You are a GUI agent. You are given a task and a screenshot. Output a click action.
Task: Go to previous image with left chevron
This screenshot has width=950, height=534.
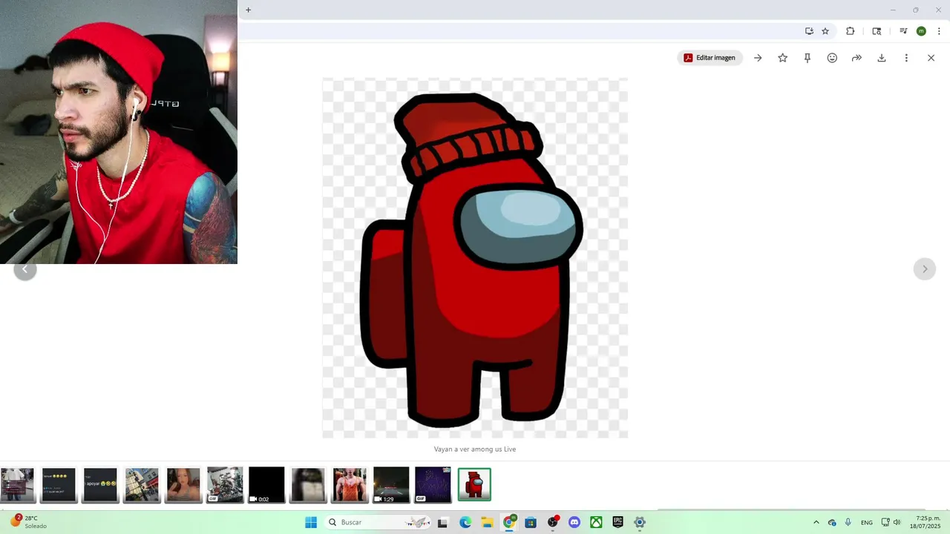(x=24, y=269)
